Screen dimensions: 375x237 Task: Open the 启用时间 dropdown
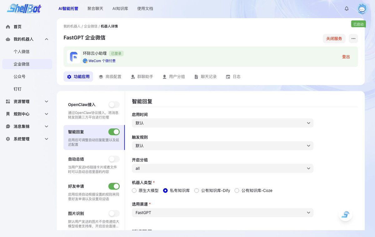[222, 123]
